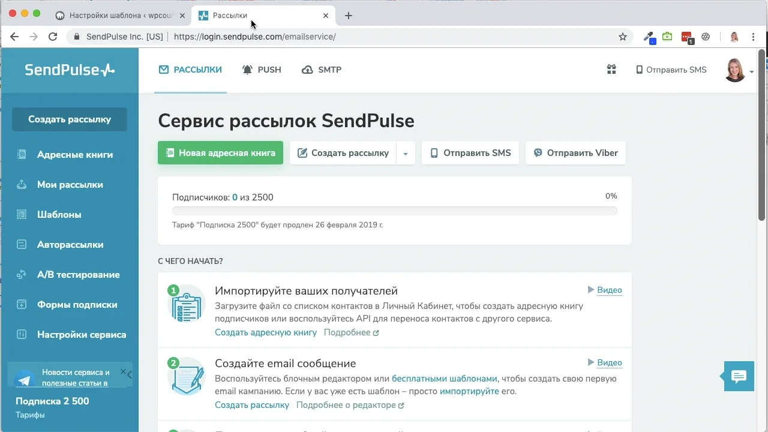Expand the dropdown arrow beside the profile avatar
Image resolution: width=768 pixels, height=432 pixels.
coord(752,72)
